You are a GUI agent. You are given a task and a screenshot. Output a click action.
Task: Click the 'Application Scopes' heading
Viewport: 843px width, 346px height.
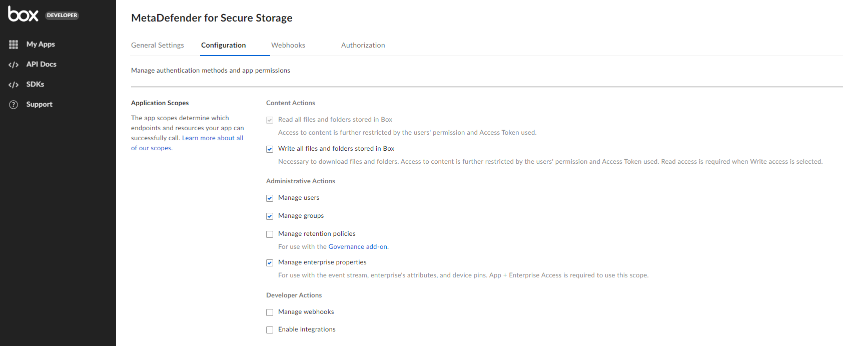[x=160, y=103]
